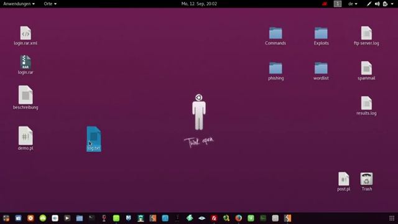Click the first multicolor grid dock icon
Screen dimensions: 398x224
(x=6, y=218)
